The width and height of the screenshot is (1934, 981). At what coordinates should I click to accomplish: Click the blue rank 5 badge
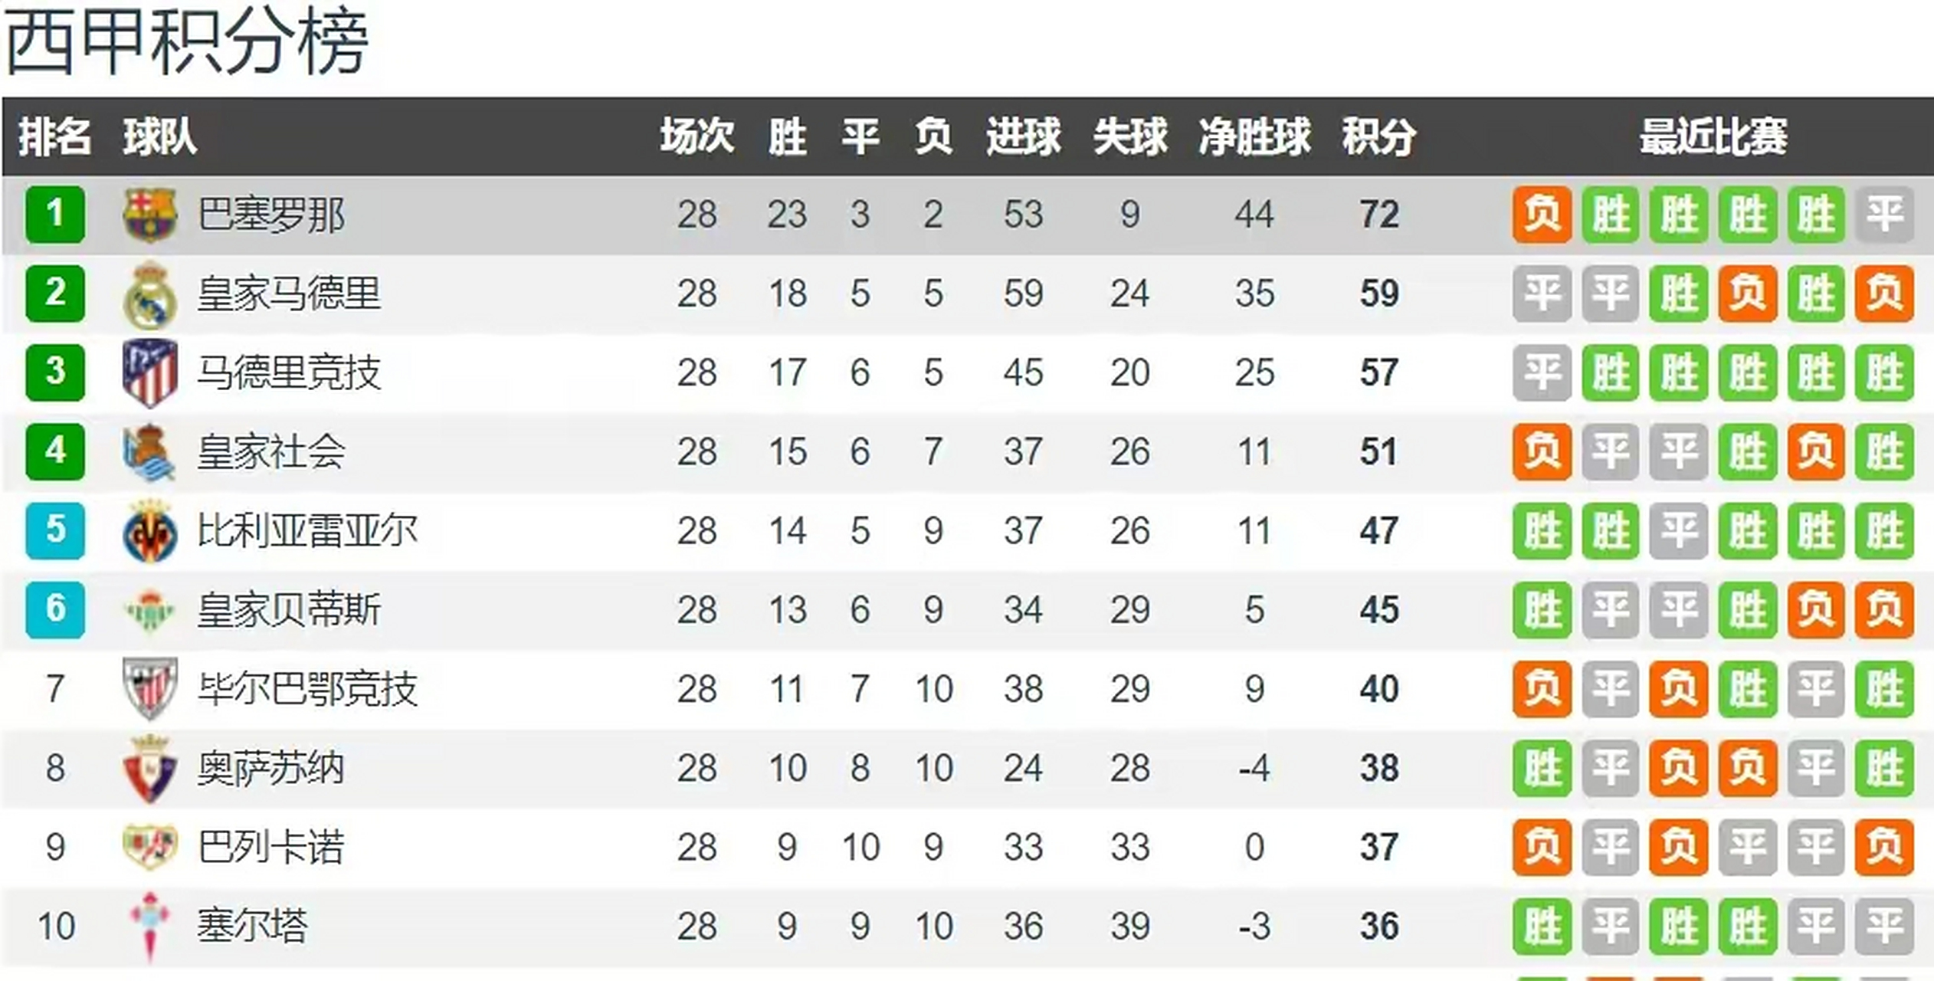tap(55, 530)
